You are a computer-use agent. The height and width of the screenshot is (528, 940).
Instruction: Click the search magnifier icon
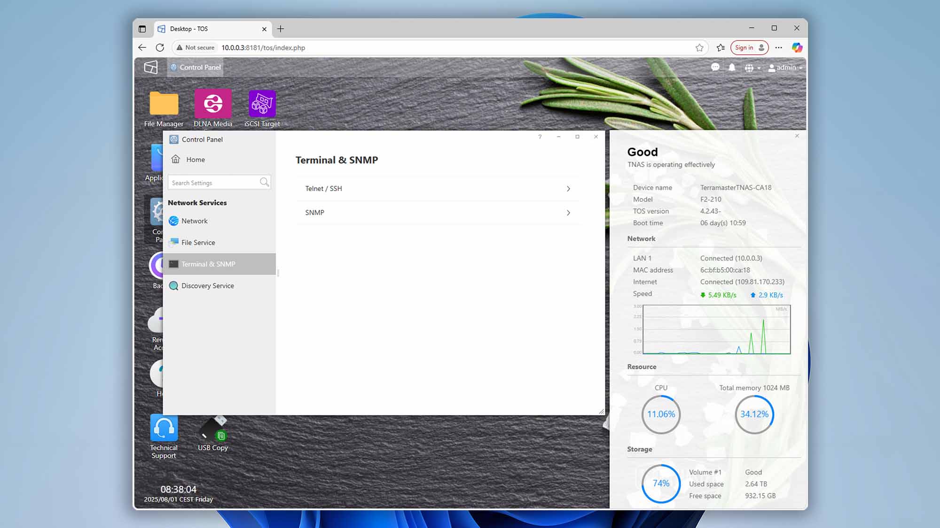pos(265,182)
